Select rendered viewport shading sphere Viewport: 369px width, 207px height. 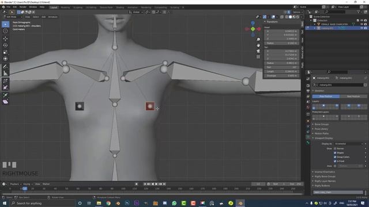[x=298, y=17]
